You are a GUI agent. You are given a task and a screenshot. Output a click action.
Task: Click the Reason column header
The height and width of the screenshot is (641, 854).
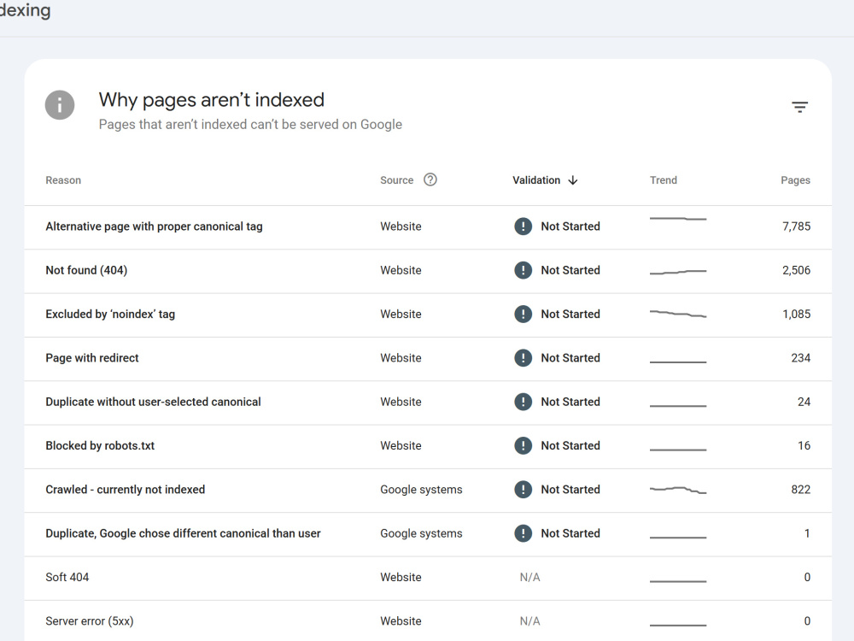63,179
